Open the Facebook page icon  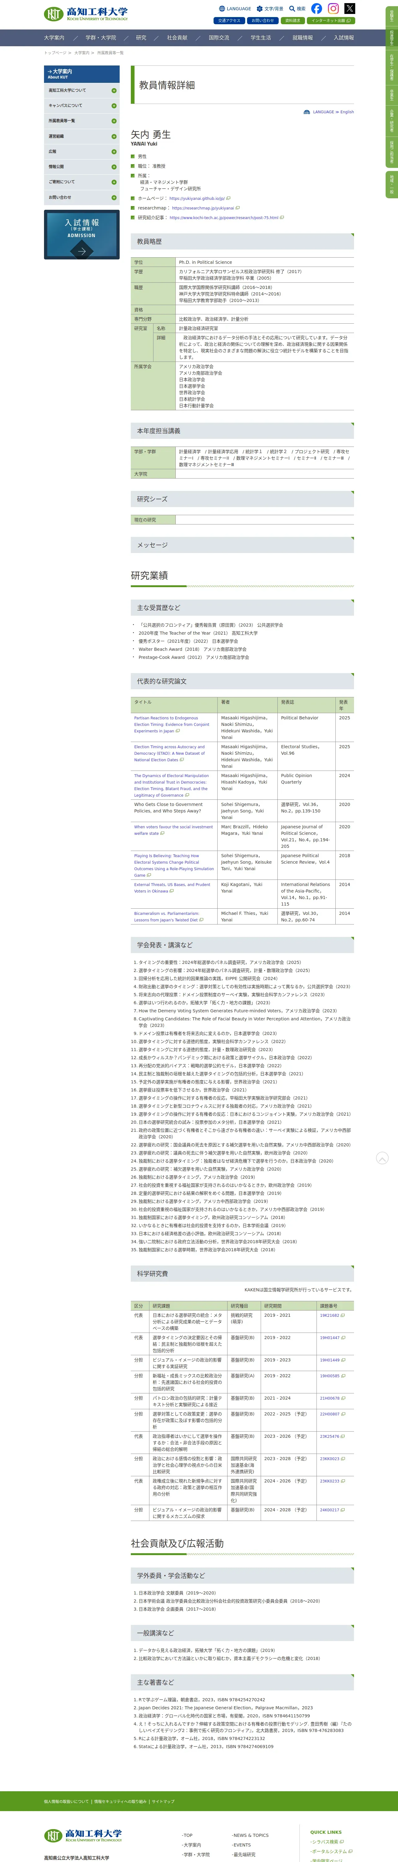316,9
